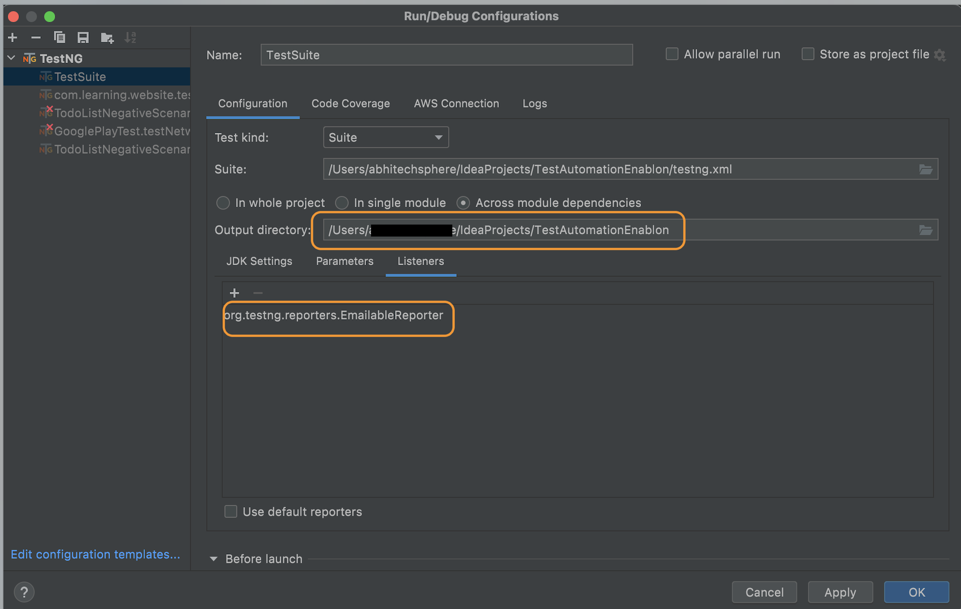Open the AWS Connection tab

point(456,103)
